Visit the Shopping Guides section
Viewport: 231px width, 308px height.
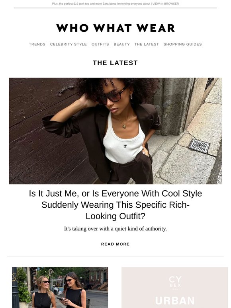183,44
